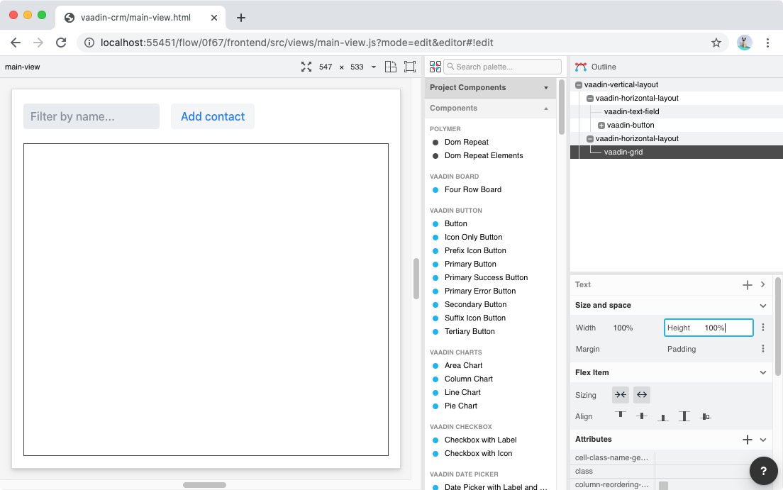Image resolution: width=783 pixels, height=490 pixels.
Task: Click the Width value field
Action: (x=623, y=328)
